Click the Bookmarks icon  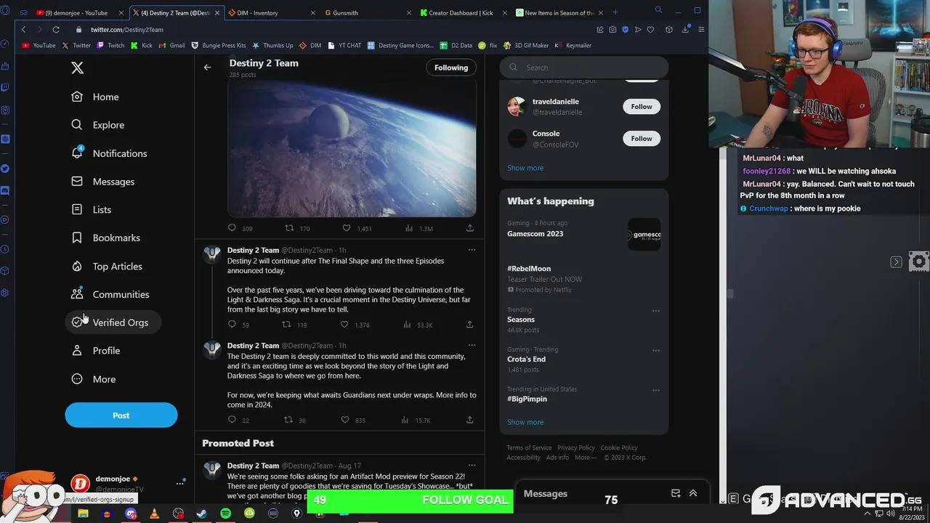click(77, 238)
